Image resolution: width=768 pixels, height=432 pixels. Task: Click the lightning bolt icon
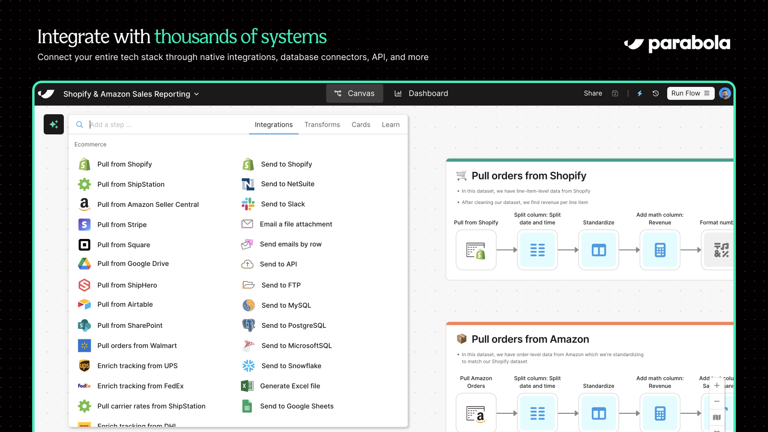(639, 94)
